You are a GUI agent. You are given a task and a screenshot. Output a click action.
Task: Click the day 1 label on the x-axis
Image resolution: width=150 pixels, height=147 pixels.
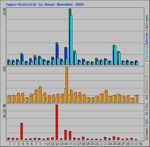10,144
